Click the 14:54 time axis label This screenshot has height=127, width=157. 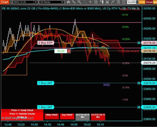pos(74,124)
